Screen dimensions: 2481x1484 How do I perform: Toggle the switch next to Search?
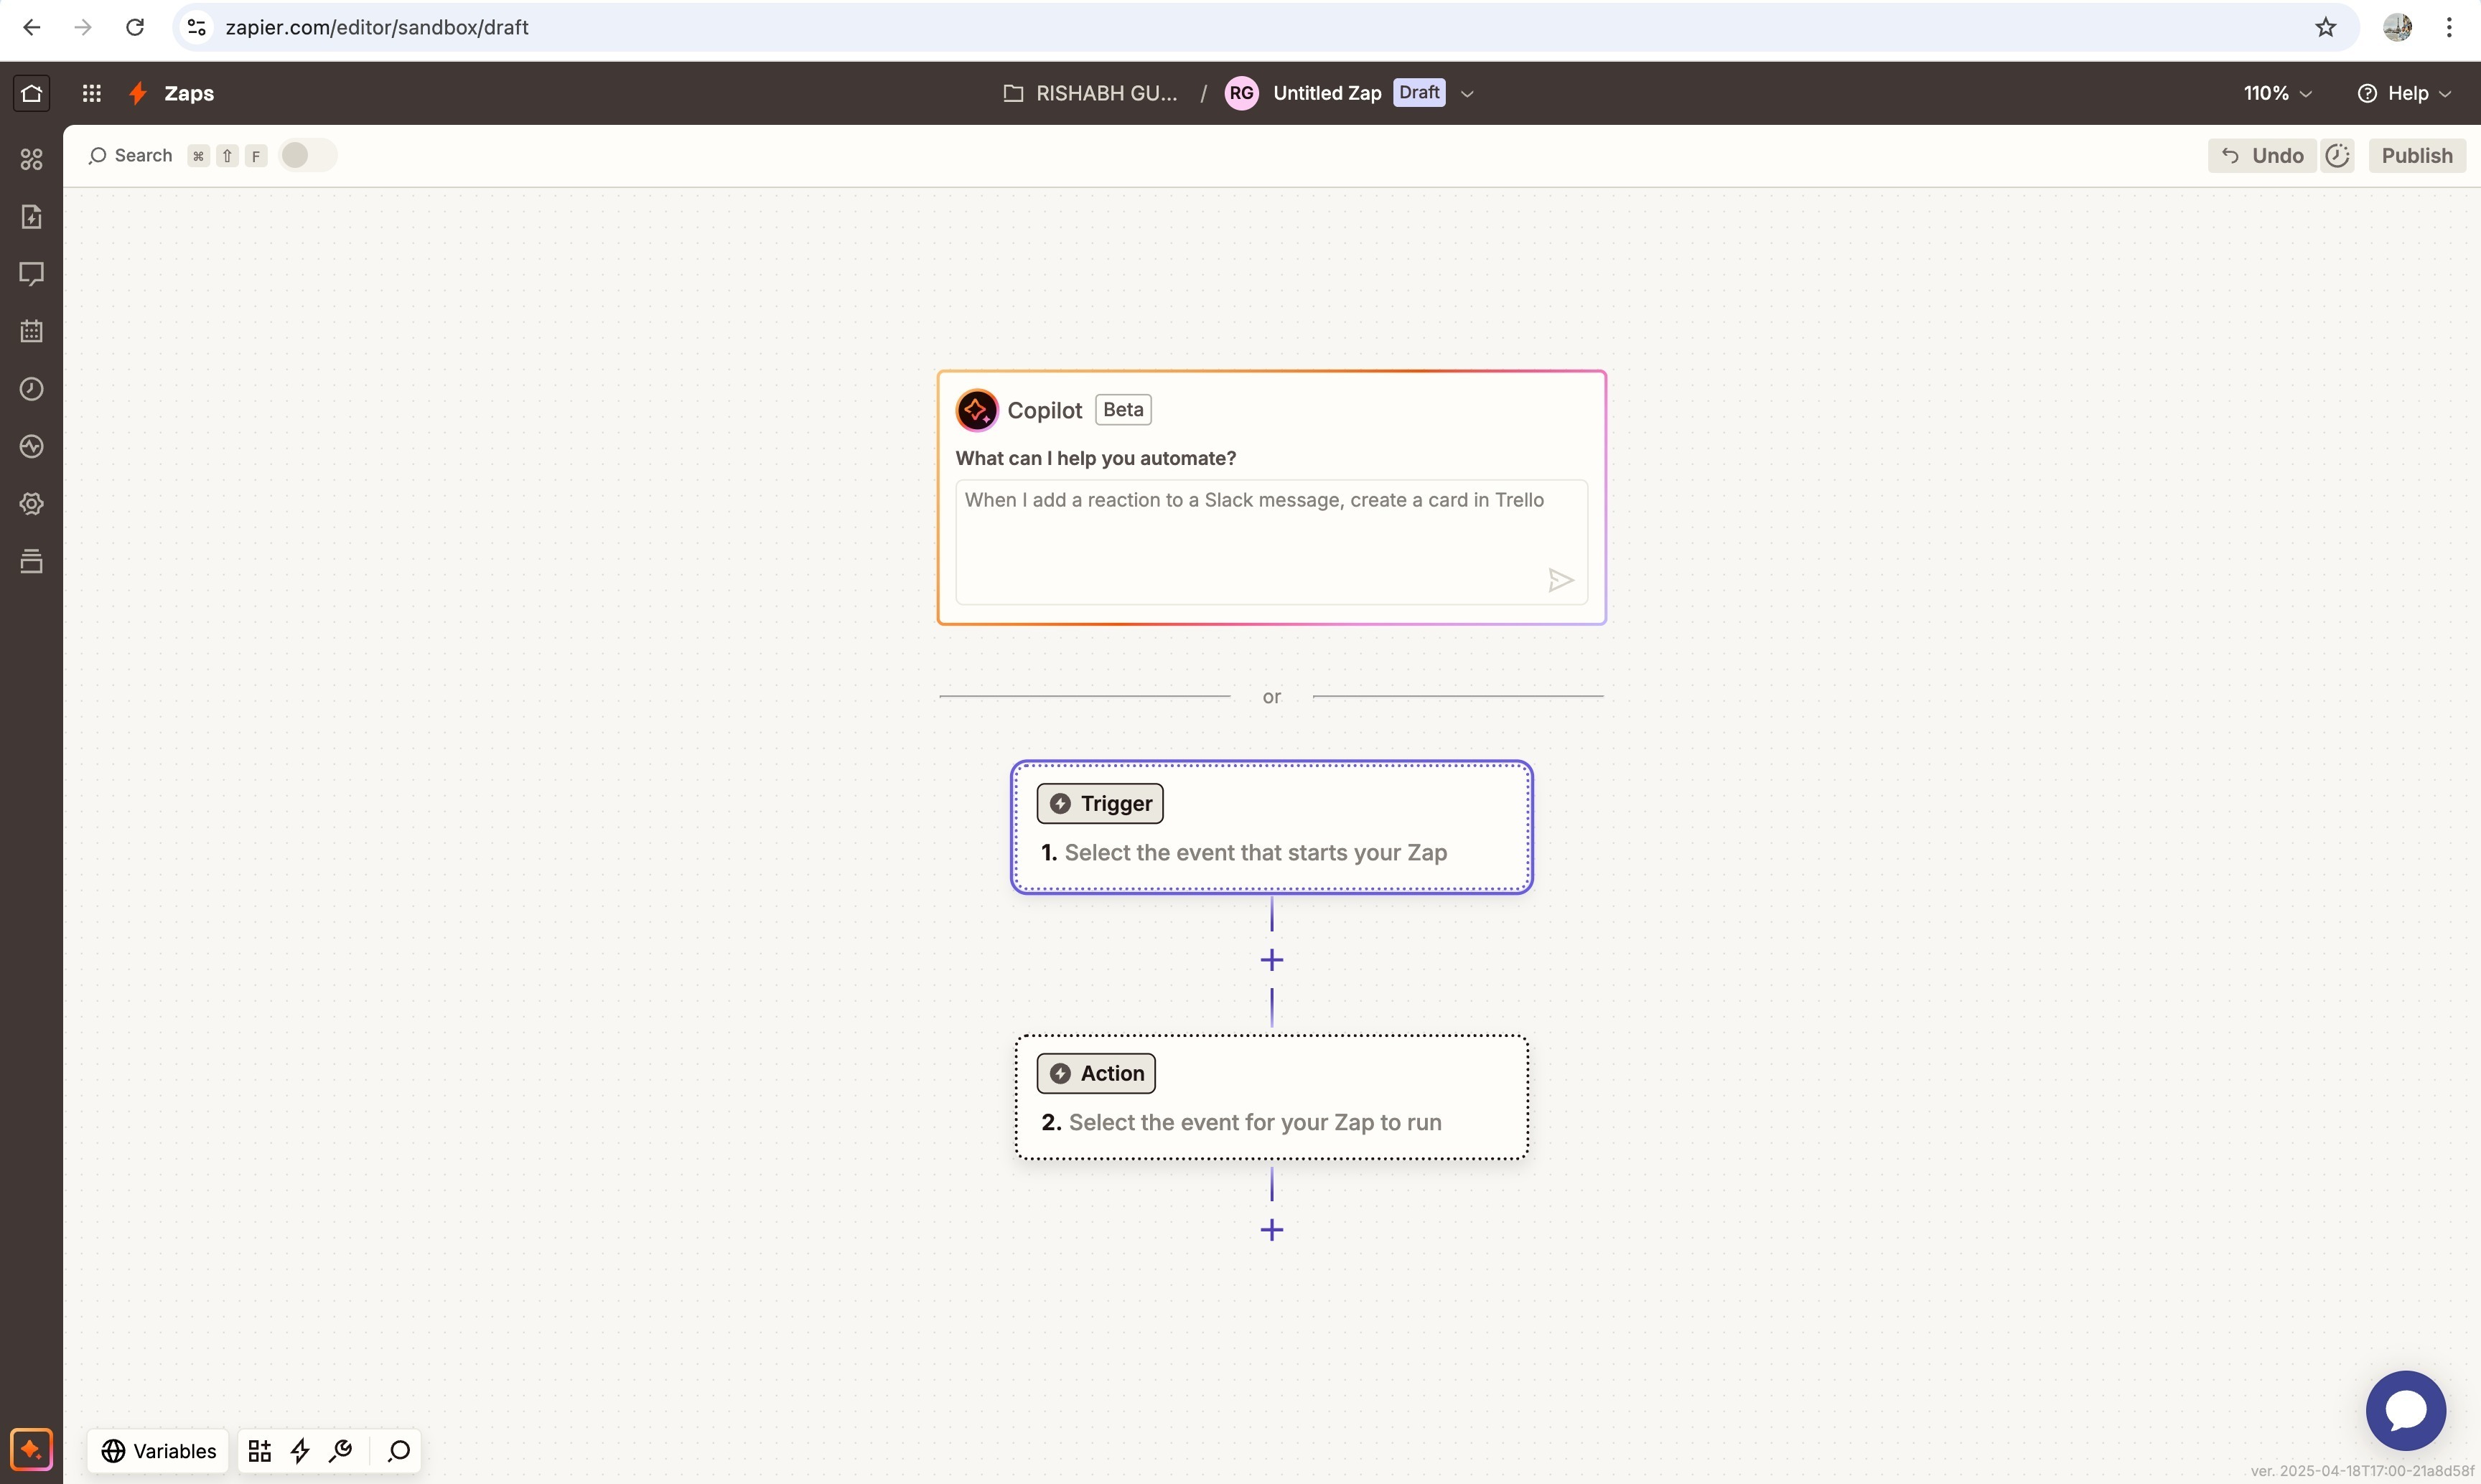[x=307, y=155]
